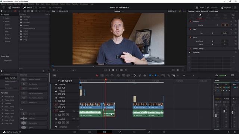The height and width of the screenshot is (134, 239).
Task: Select the Blade Edit Mode tool
Action: 112,75
